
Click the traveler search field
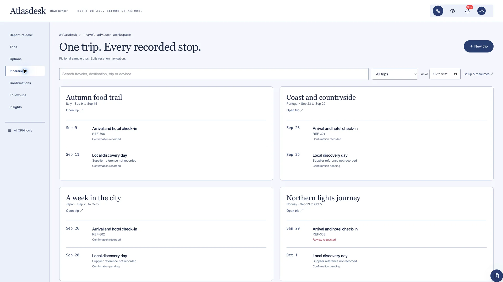(x=214, y=74)
